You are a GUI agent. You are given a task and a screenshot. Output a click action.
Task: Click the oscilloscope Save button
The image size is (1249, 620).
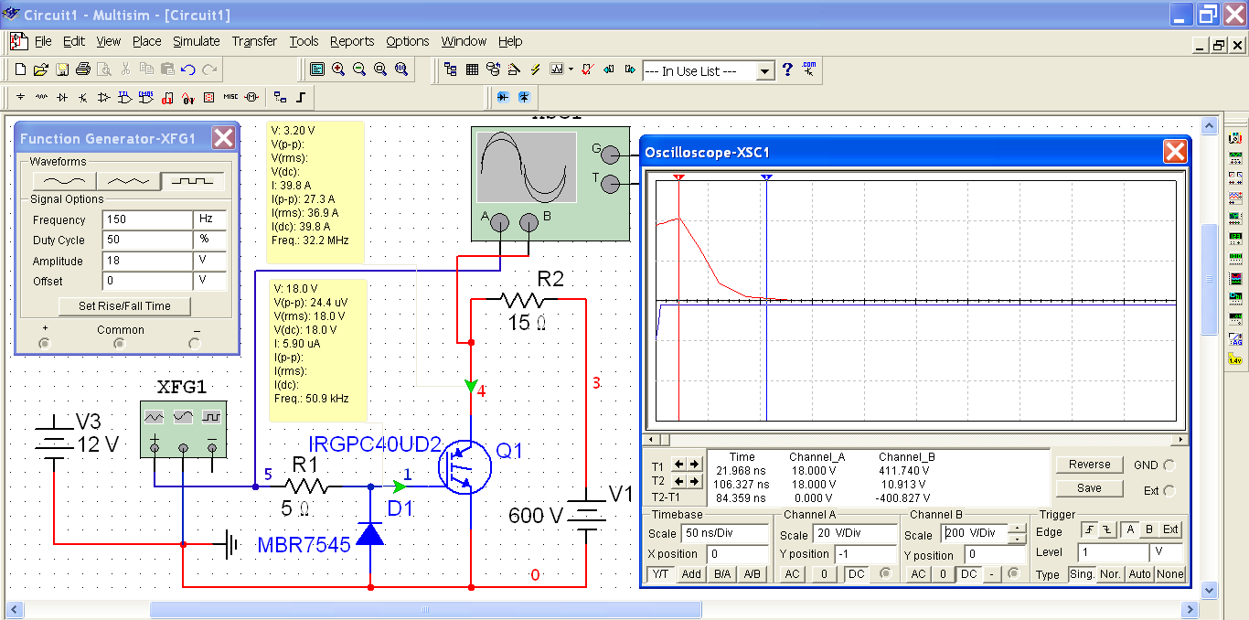pyautogui.click(x=1089, y=488)
